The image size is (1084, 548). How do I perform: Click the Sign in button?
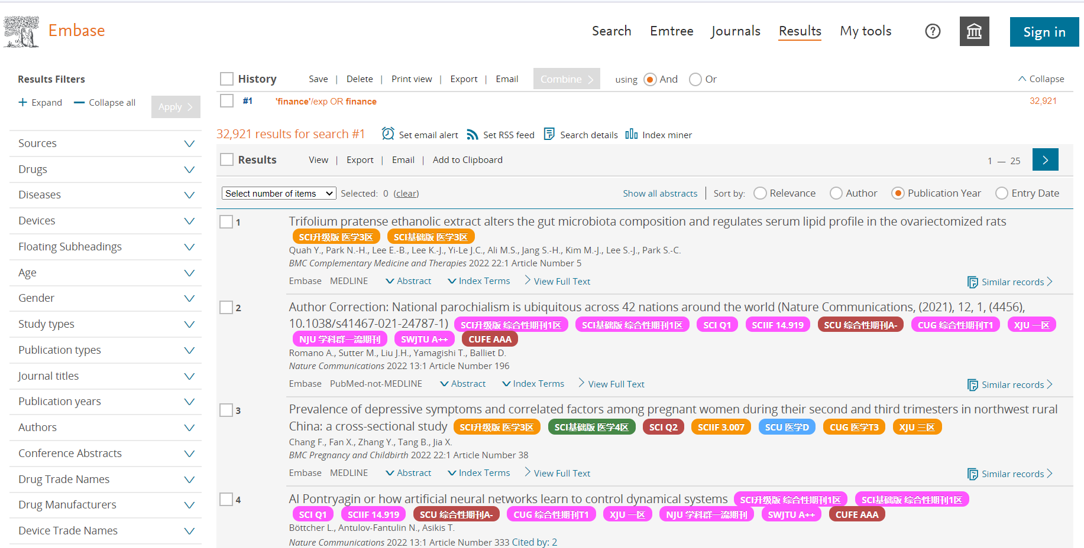click(1044, 32)
